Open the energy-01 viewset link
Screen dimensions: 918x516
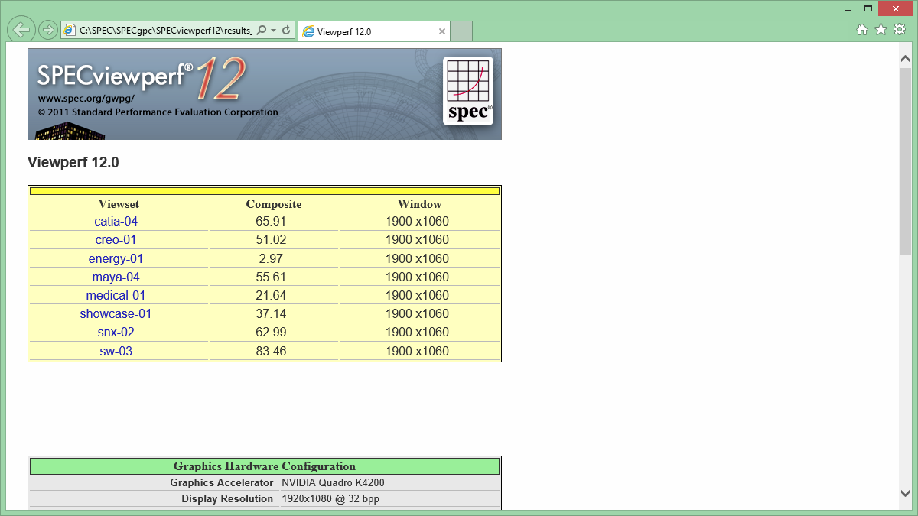116,258
